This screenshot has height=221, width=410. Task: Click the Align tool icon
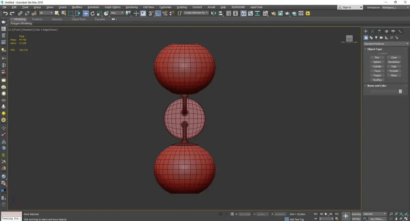coord(220,13)
